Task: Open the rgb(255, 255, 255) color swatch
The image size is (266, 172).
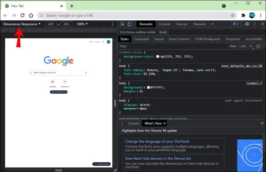Action: [x=158, y=56]
